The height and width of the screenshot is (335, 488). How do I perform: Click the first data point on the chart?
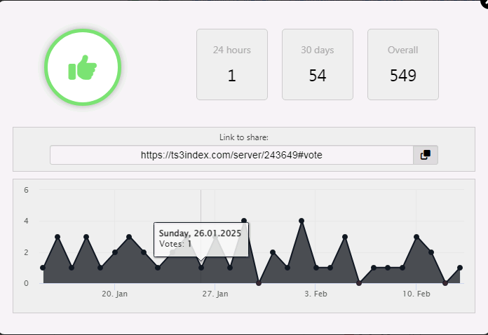click(x=43, y=268)
